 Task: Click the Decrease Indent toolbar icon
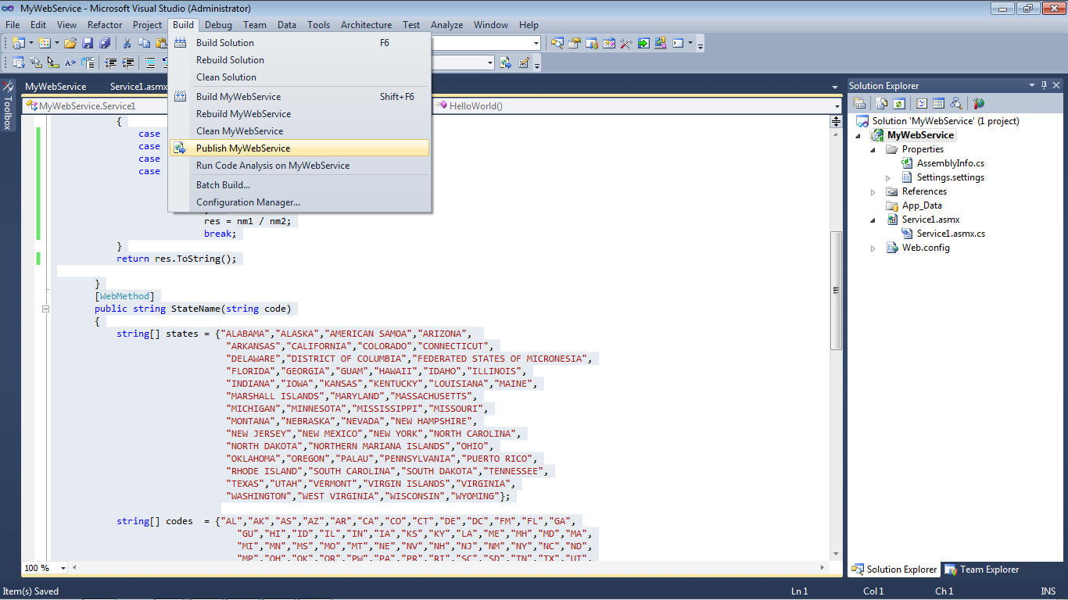pos(110,62)
